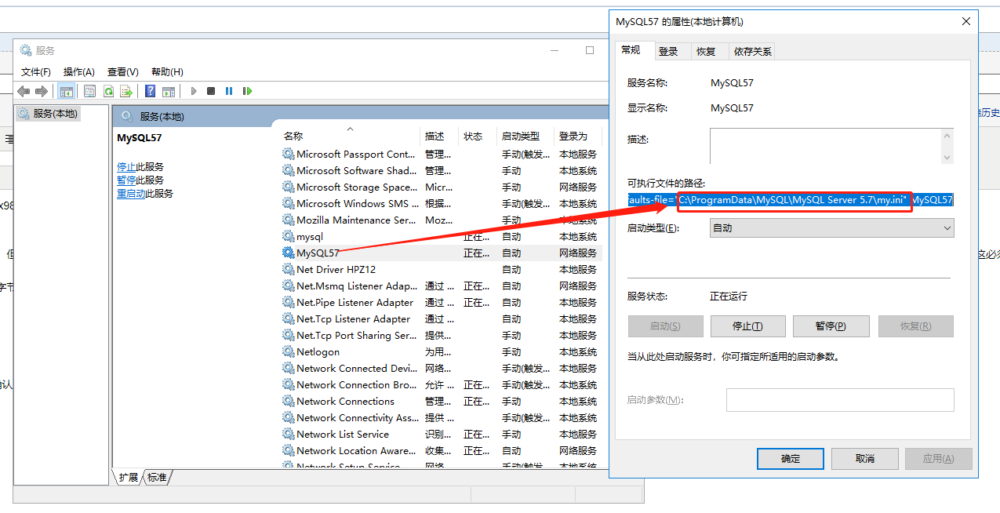This screenshot has height=513, width=1000.
Task: Click up arrow of description box scrollbar
Action: (x=947, y=136)
